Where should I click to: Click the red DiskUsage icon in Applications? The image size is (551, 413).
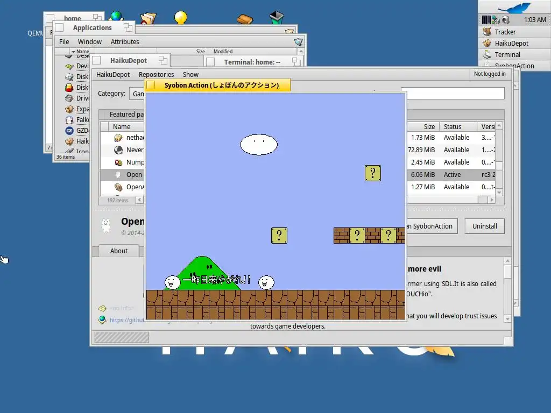(x=69, y=88)
